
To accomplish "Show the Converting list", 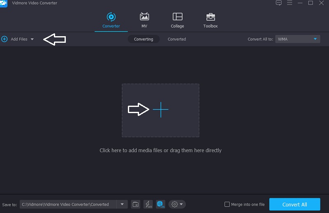I will pyautogui.click(x=144, y=39).
